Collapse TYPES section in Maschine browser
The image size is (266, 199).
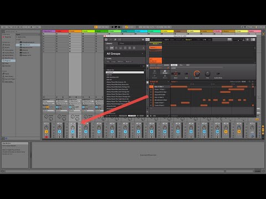click(106, 59)
